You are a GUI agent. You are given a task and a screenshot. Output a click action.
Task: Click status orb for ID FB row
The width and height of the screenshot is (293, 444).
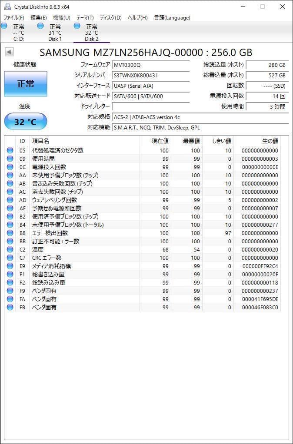10,307
